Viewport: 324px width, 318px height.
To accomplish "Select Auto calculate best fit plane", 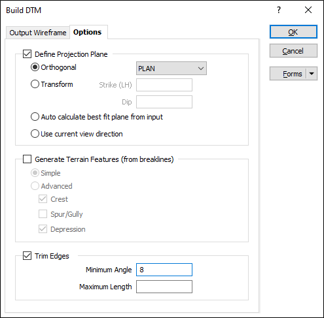I will pyautogui.click(x=35, y=117).
